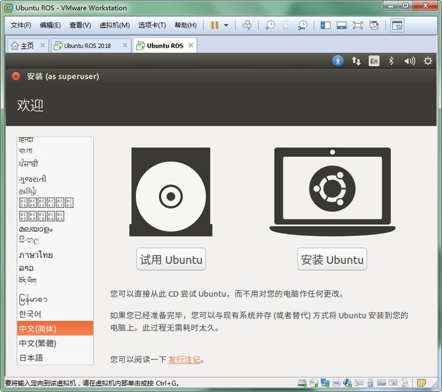Select 中文(简体) in the language list
The image size is (442, 392).
point(55,328)
